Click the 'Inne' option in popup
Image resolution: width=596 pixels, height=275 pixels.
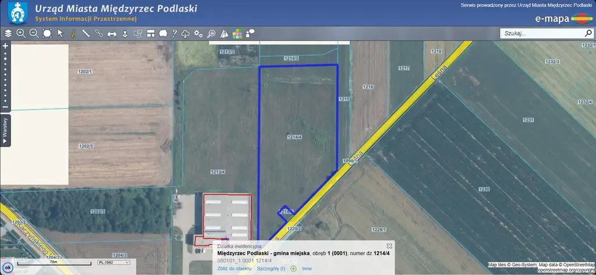pyautogui.click(x=307, y=269)
